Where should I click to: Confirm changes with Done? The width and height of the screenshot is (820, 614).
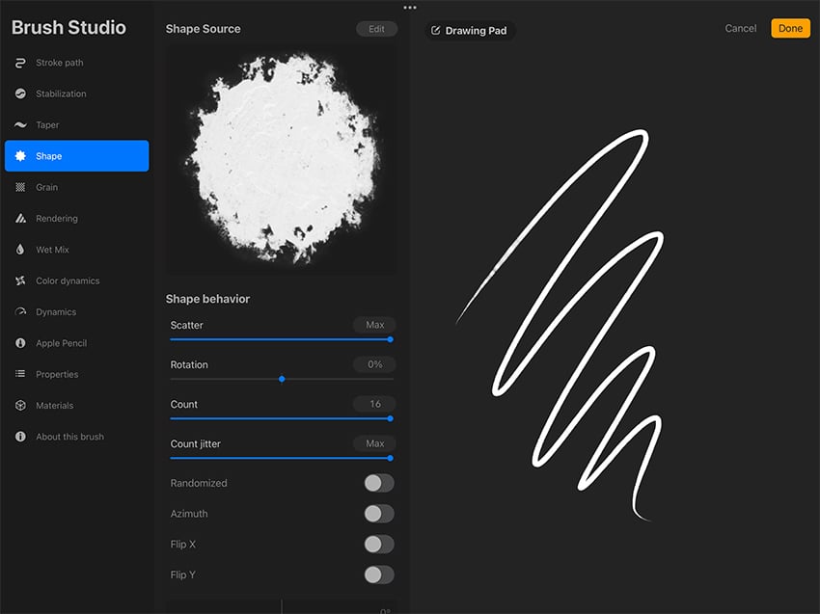click(790, 28)
